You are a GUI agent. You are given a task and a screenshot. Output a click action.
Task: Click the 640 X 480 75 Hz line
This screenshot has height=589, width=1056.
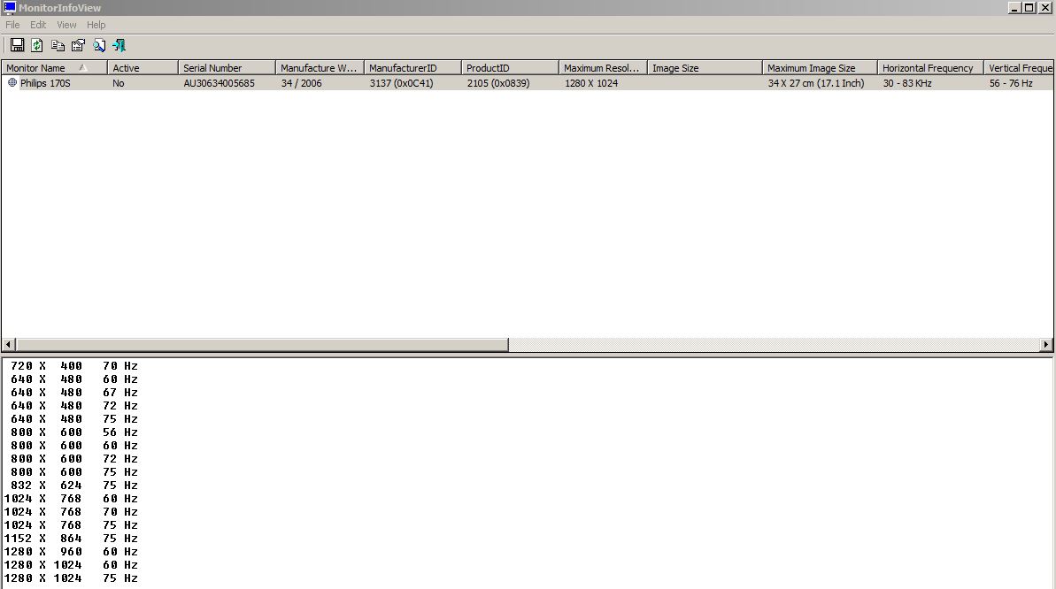(x=74, y=419)
